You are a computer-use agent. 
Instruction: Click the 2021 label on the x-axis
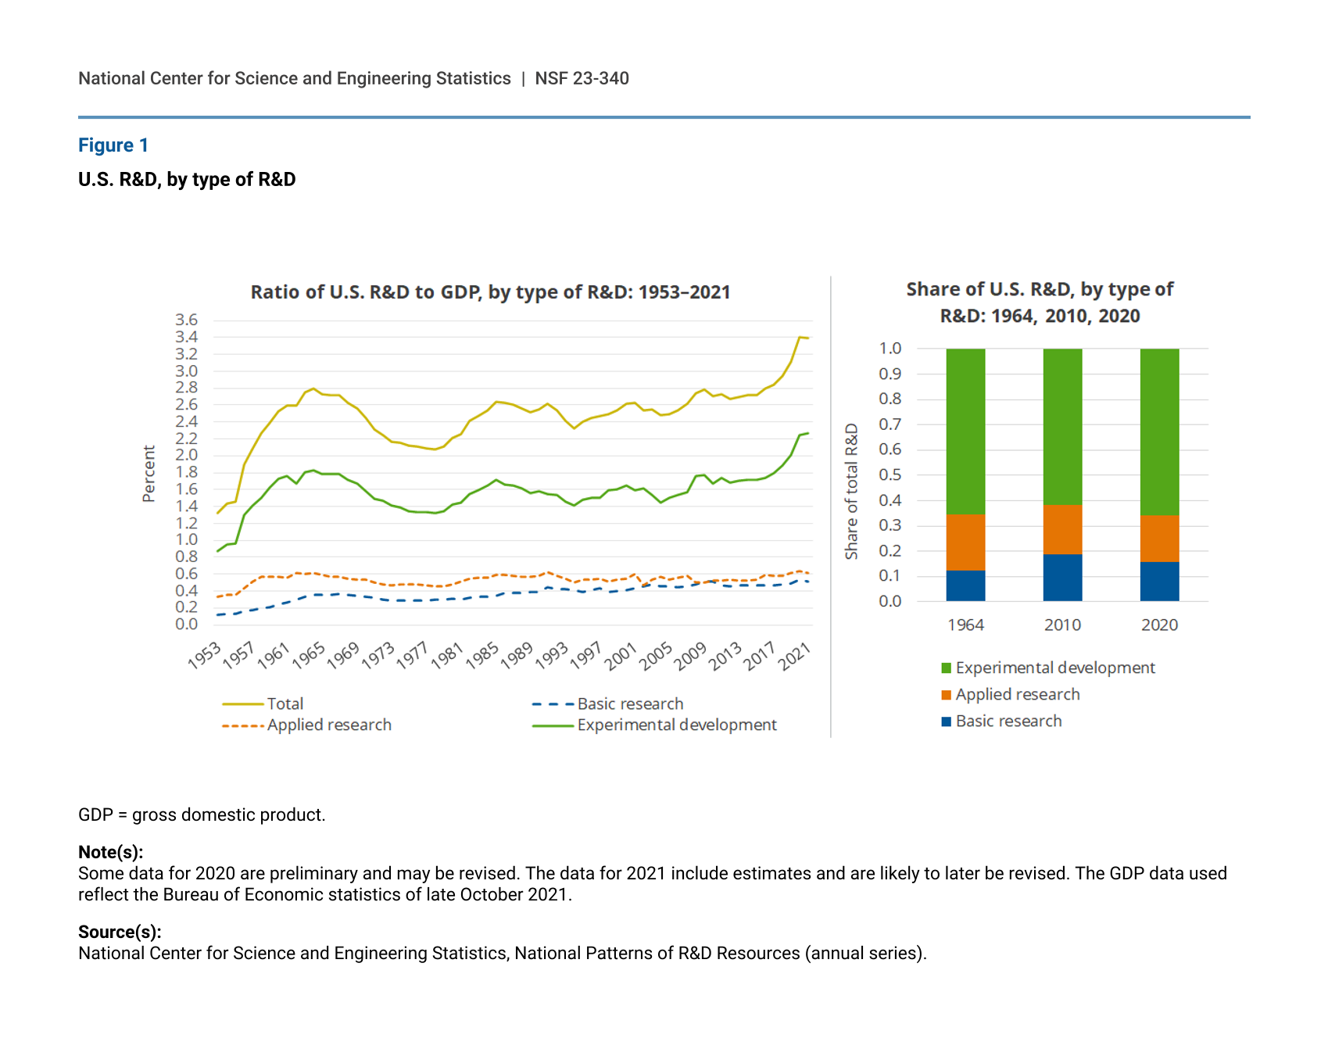(x=795, y=655)
